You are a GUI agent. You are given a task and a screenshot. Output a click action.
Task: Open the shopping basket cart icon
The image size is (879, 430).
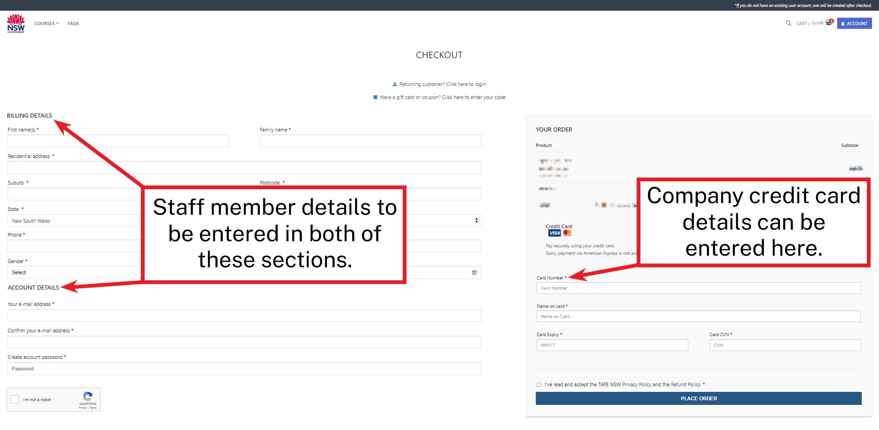[829, 23]
